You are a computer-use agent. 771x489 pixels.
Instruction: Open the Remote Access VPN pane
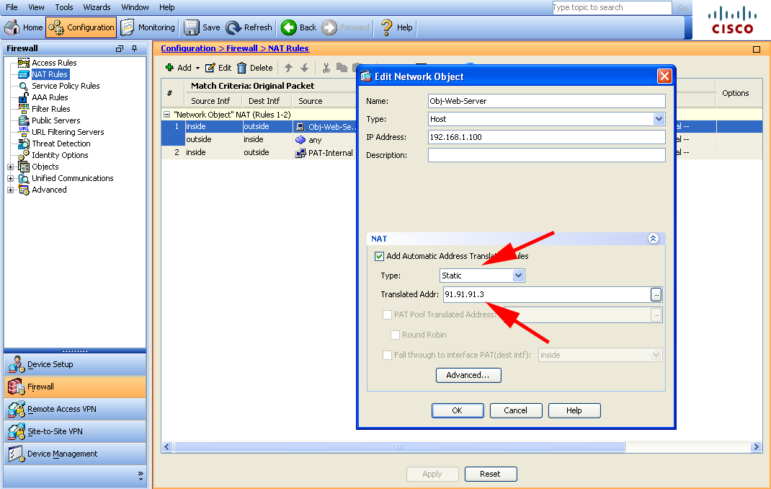pyautogui.click(x=75, y=410)
